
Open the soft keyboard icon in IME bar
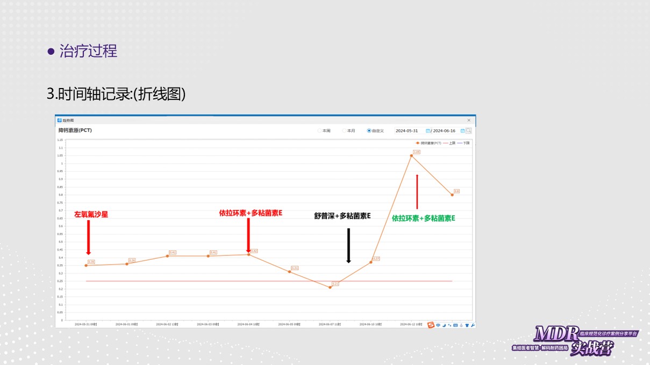pos(455,325)
